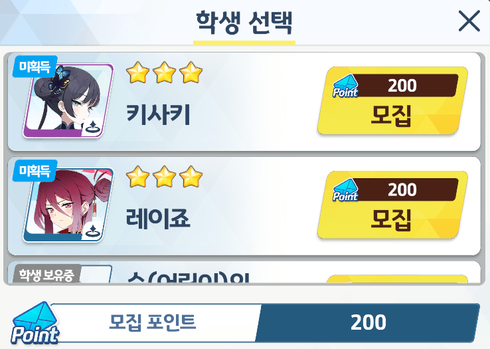The width and height of the screenshot is (490, 349).
Task: Click the 모집 button for 레이죠
Action: pyautogui.click(x=392, y=205)
